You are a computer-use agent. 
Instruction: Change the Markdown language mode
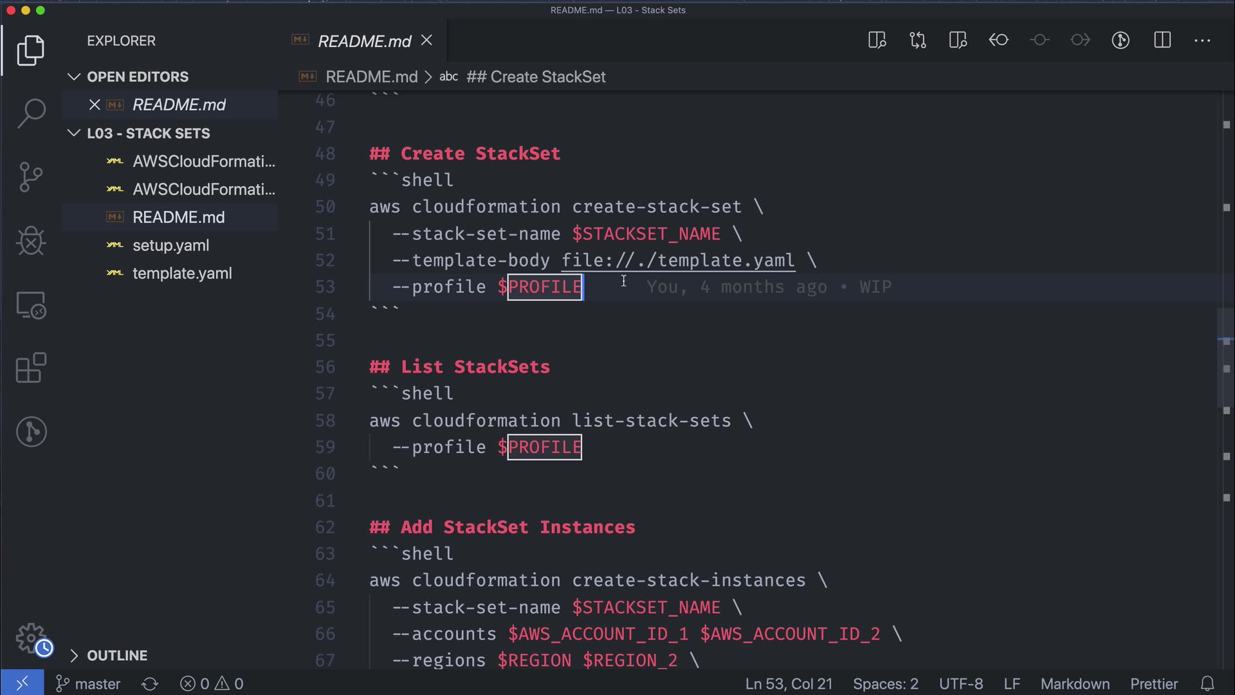[x=1075, y=683]
